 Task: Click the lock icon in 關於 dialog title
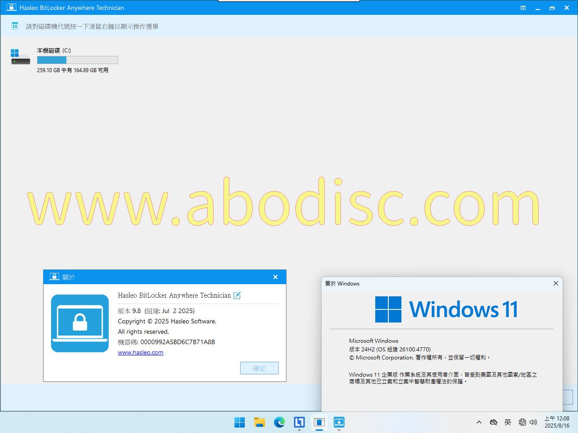54,276
